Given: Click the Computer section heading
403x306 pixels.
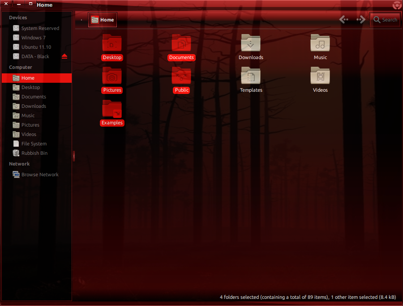Looking at the screenshot, I should pos(21,67).
